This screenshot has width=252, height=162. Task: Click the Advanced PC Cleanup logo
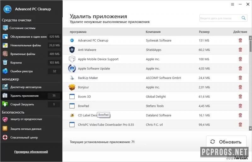(7, 9)
